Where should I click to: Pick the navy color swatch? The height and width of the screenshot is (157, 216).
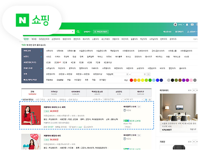161,80
